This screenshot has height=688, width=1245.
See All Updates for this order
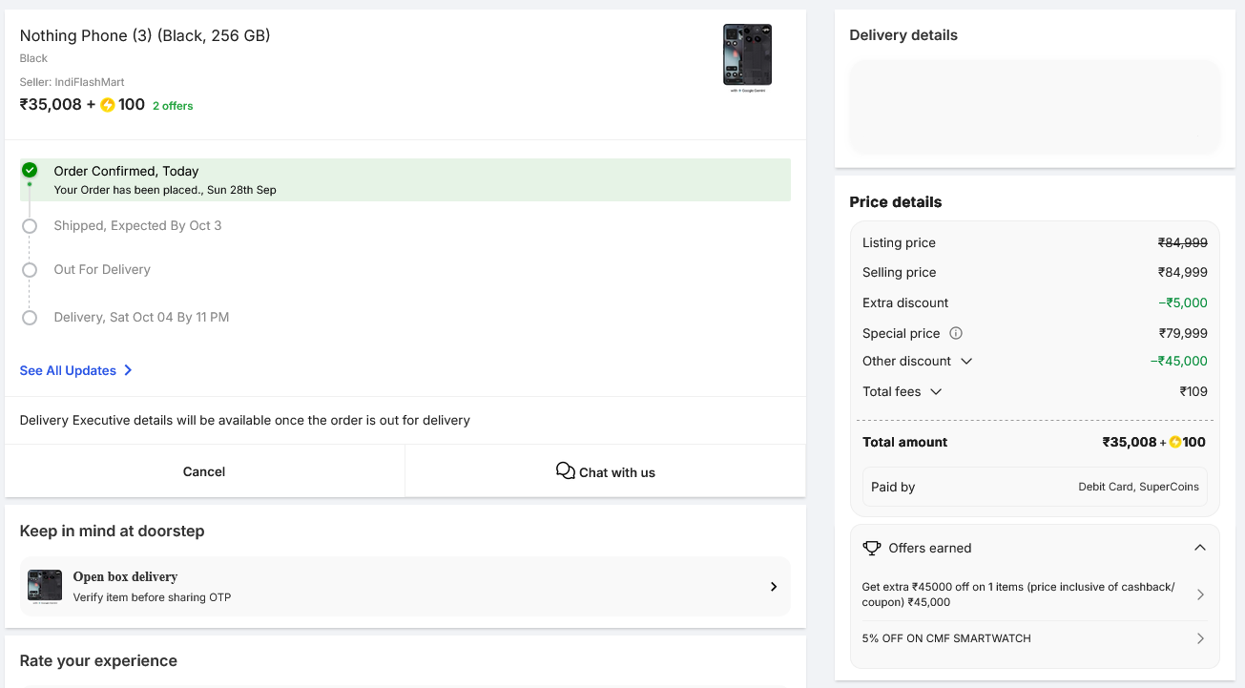click(x=67, y=370)
